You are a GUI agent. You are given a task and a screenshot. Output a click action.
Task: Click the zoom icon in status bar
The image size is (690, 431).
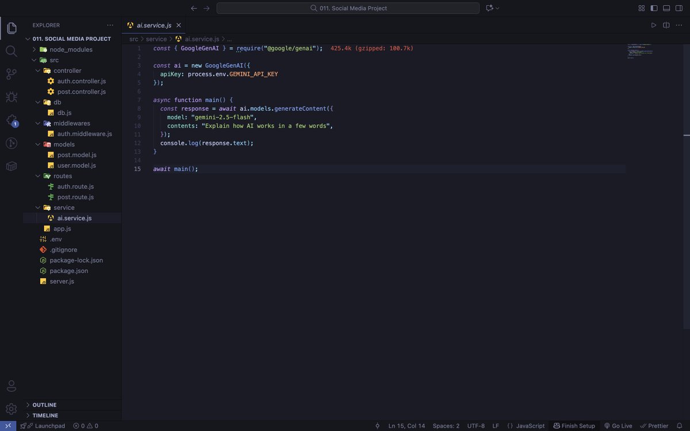pos(378,426)
